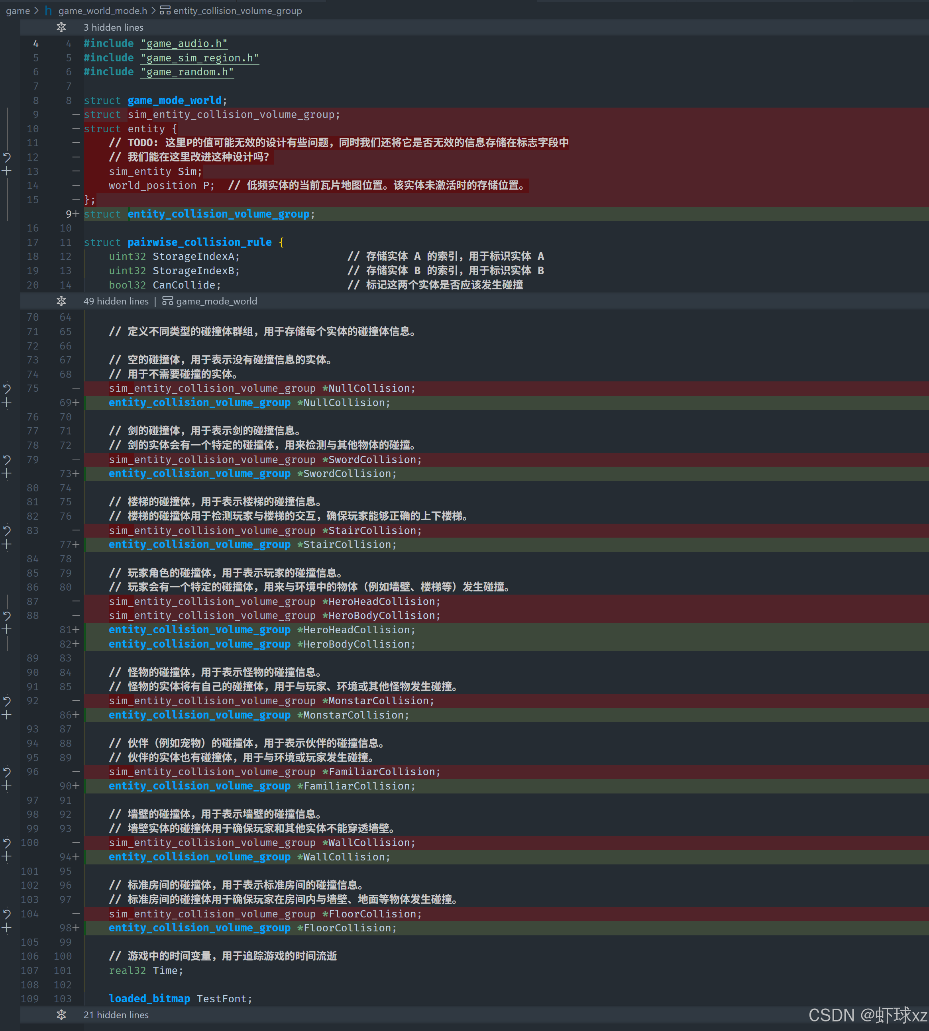Viewport: 929px width, 1031px height.
Task: Click the unfold icon beside '3 hidden lines'
Action: 61,27
